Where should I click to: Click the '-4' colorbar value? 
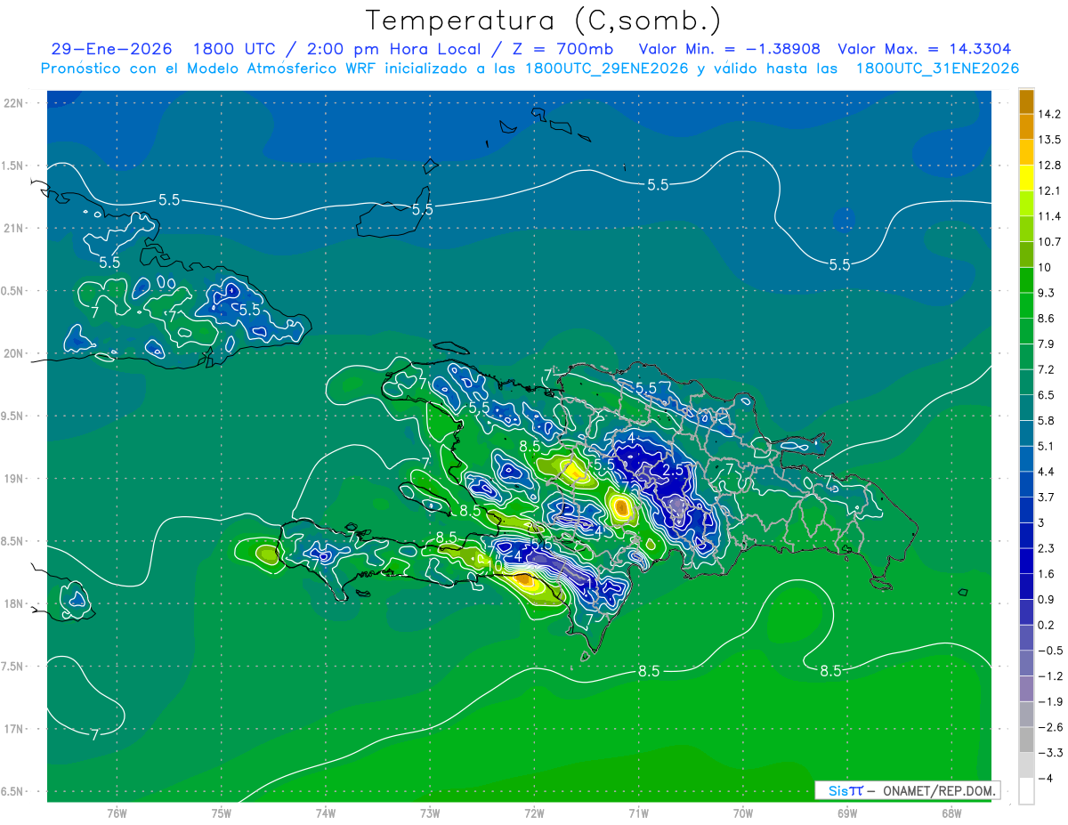pyautogui.click(x=1044, y=779)
